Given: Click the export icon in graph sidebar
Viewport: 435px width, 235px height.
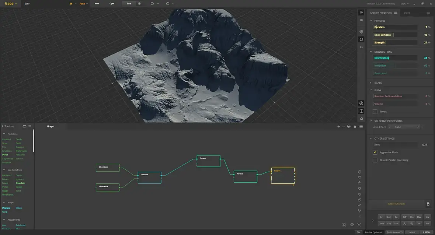Looking at the screenshot, I should (359, 183).
